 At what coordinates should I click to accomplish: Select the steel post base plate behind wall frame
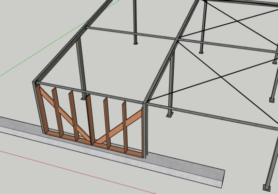[83, 98]
